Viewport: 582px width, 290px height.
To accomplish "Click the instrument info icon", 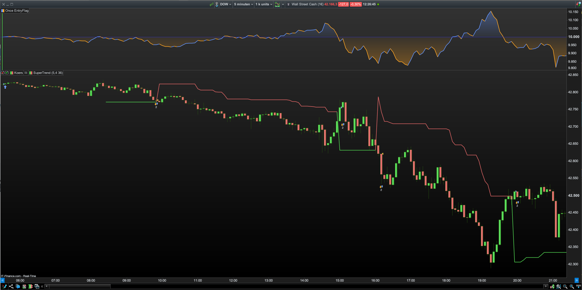I will (x=288, y=4).
